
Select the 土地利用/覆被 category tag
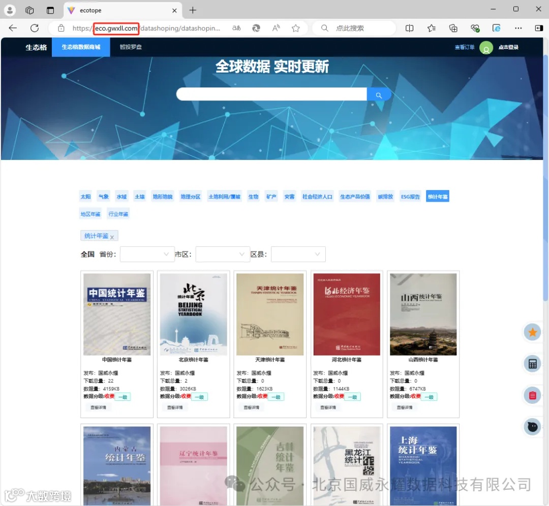click(x=225, y=197)
